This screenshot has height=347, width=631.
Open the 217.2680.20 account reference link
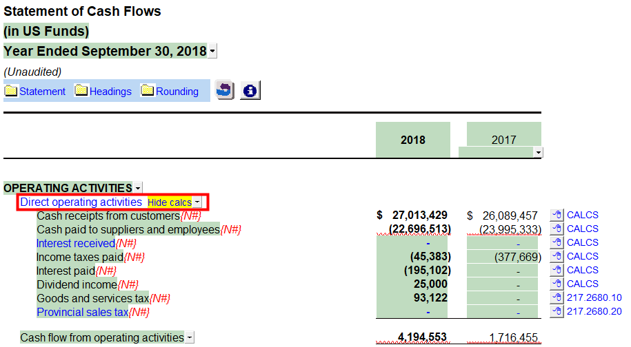[594, 312]
